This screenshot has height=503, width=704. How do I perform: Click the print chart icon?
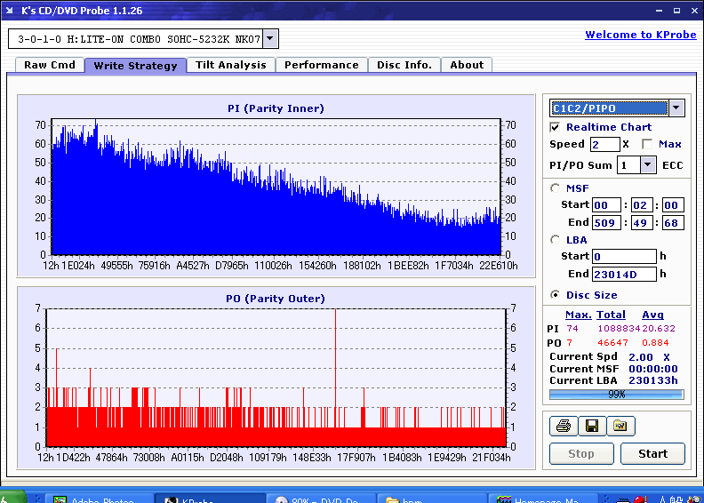click(562, 427)
